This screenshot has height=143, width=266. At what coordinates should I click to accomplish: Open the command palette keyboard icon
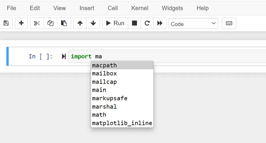pyautogui.click(x=229, y=23)
